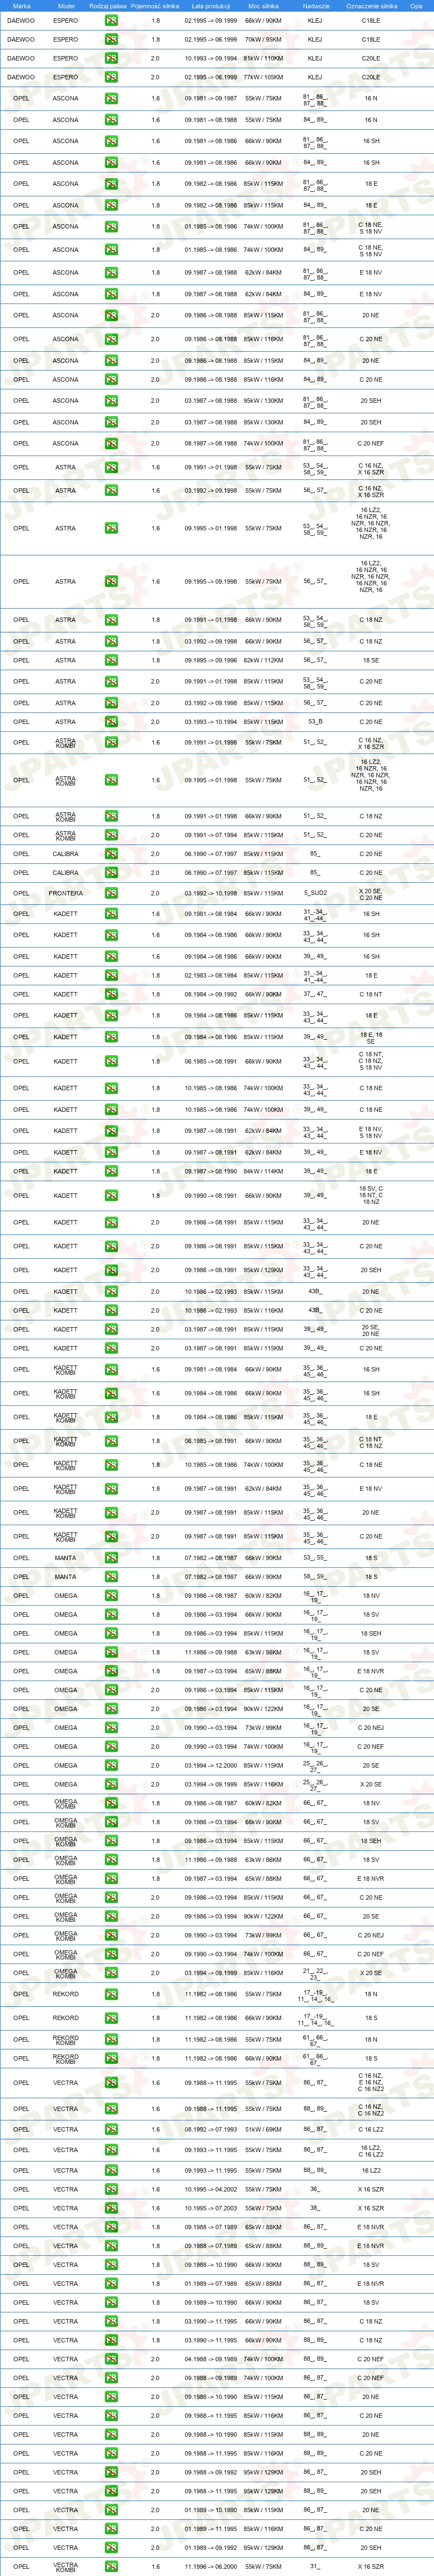
Task: Select the 03.1994 -> 12.2000 production years cell
Action: click(x=211, y=1765)
